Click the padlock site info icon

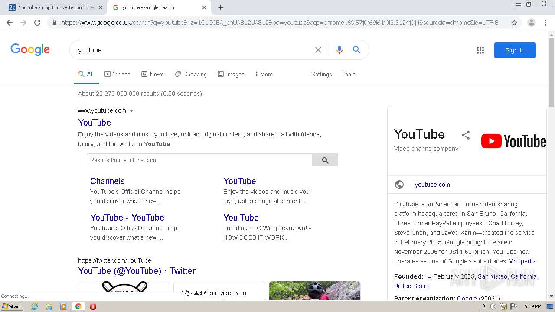point(54,23)
